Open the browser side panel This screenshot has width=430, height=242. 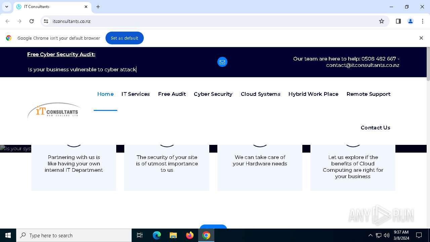[398, 21]
